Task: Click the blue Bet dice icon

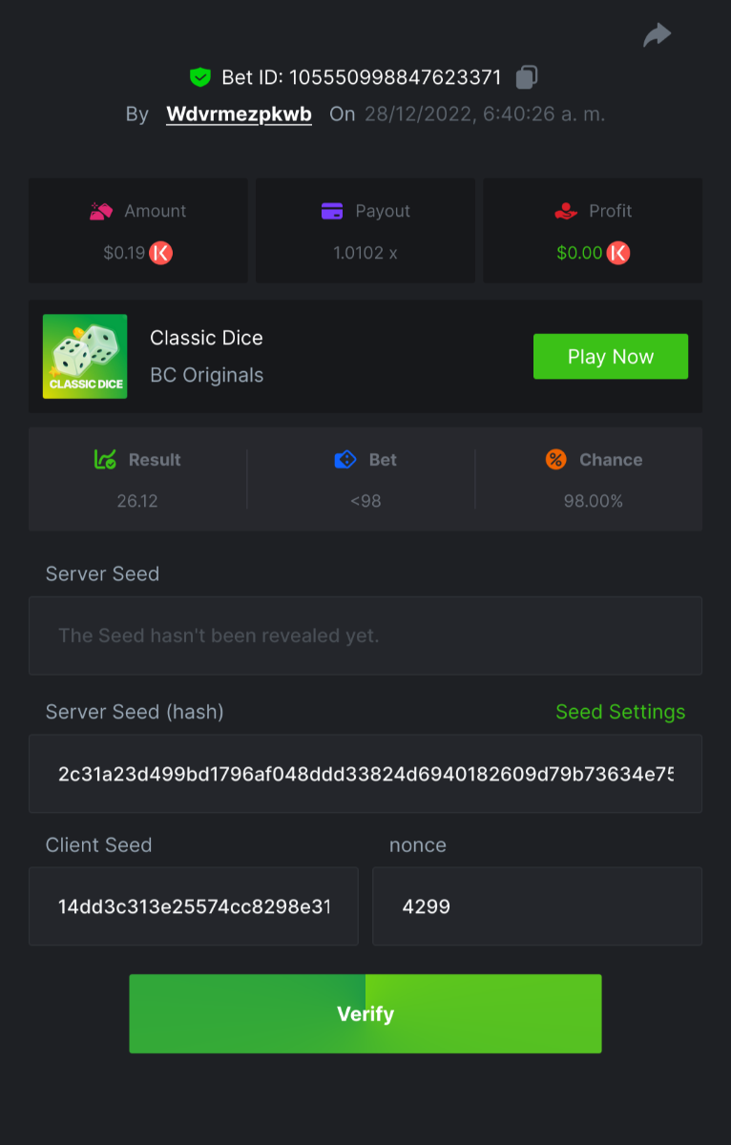Action: [x=345, y=460]
